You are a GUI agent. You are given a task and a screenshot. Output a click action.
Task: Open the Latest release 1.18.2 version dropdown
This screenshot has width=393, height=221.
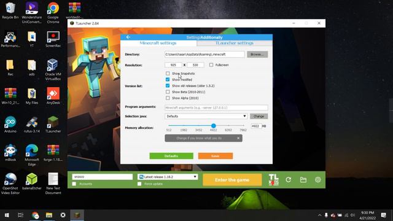point(168,177)
